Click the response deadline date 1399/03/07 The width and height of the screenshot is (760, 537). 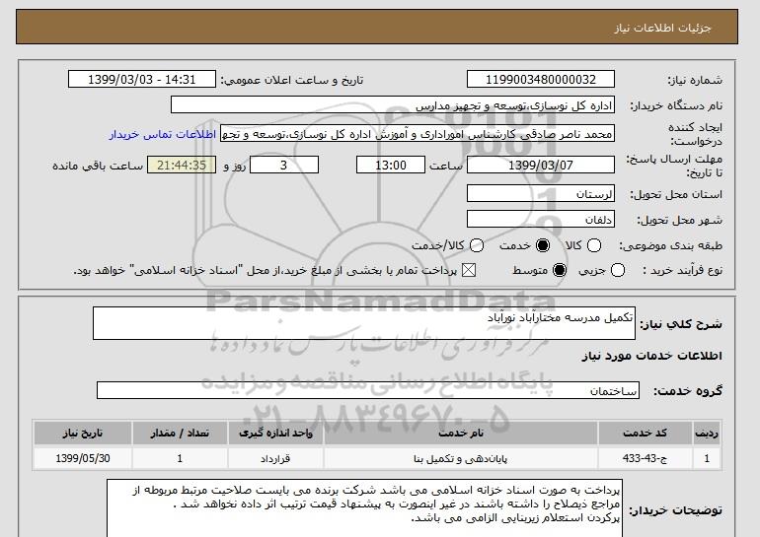tap(541, 165)
